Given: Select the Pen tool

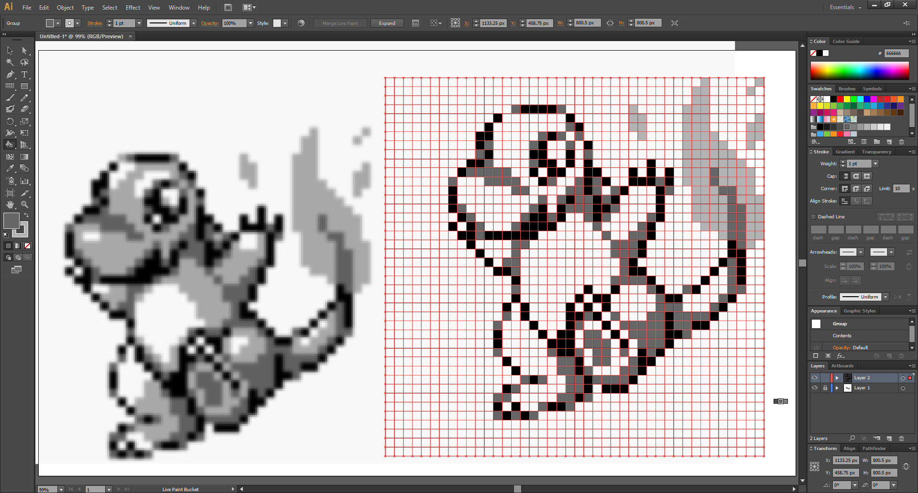Looking at the screenshot, I should (x=10, y=75).
